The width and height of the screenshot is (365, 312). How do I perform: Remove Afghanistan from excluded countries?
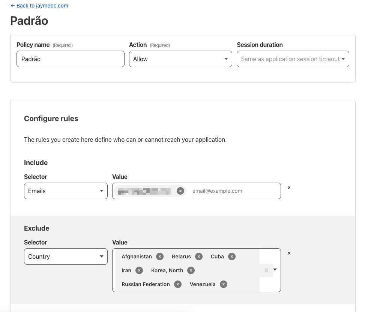pos(160,256)
